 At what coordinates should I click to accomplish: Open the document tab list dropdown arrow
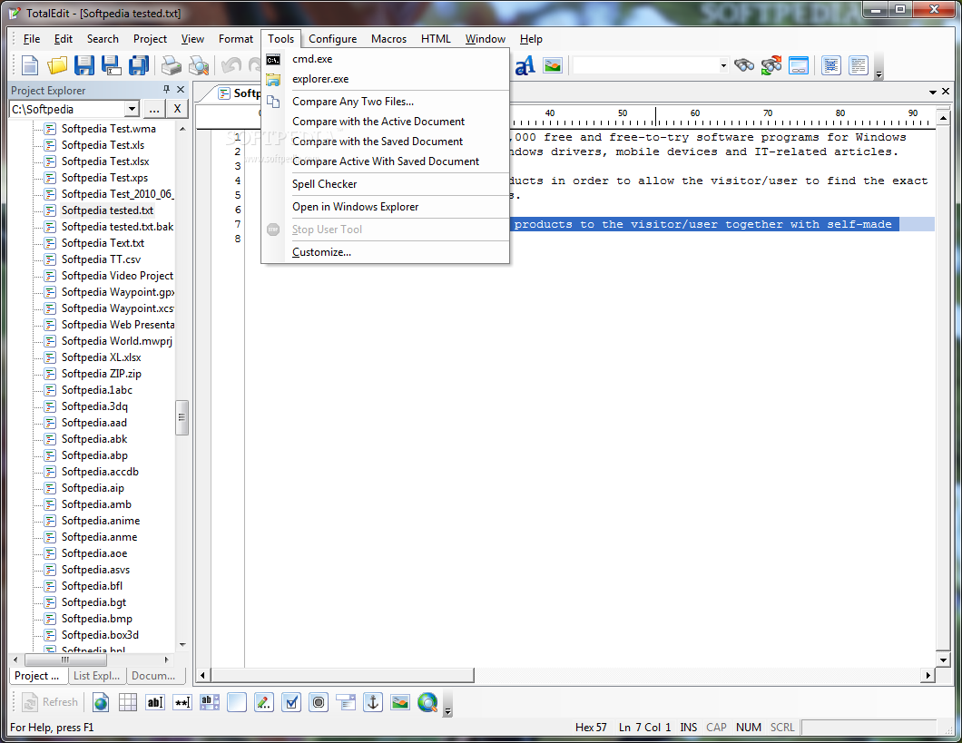point(933,92)
